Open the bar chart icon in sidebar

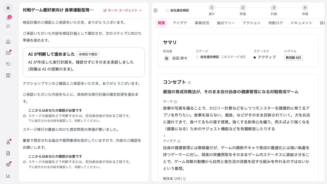pyautogui.click(x=8, y=176)
